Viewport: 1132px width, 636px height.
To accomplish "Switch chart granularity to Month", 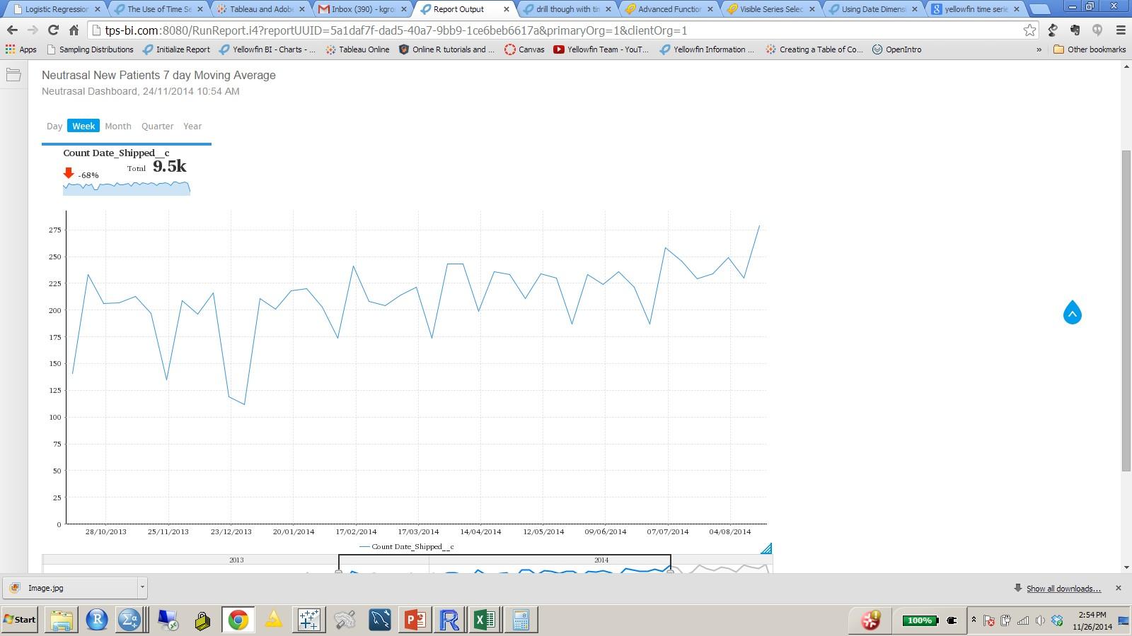I will point(118,126).
